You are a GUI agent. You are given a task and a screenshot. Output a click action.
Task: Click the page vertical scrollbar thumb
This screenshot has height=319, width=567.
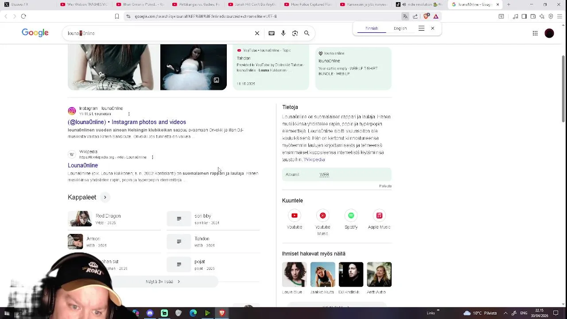point(563,89)
